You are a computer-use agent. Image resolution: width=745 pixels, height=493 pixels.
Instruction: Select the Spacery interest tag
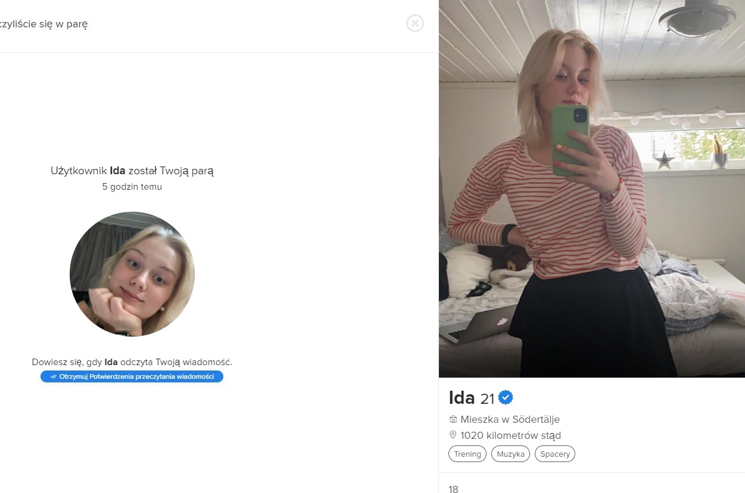coord(555,454)
